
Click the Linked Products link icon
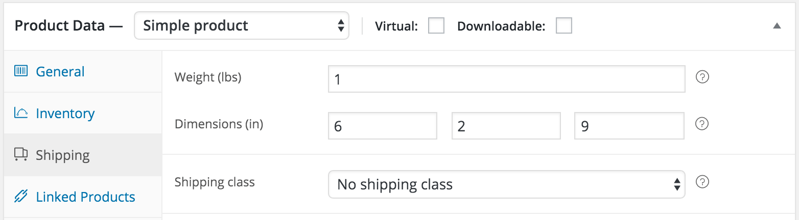tap(21, 197)
